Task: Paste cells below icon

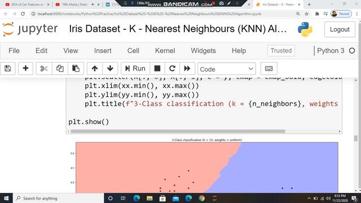Action: click(x=76, y=69)
